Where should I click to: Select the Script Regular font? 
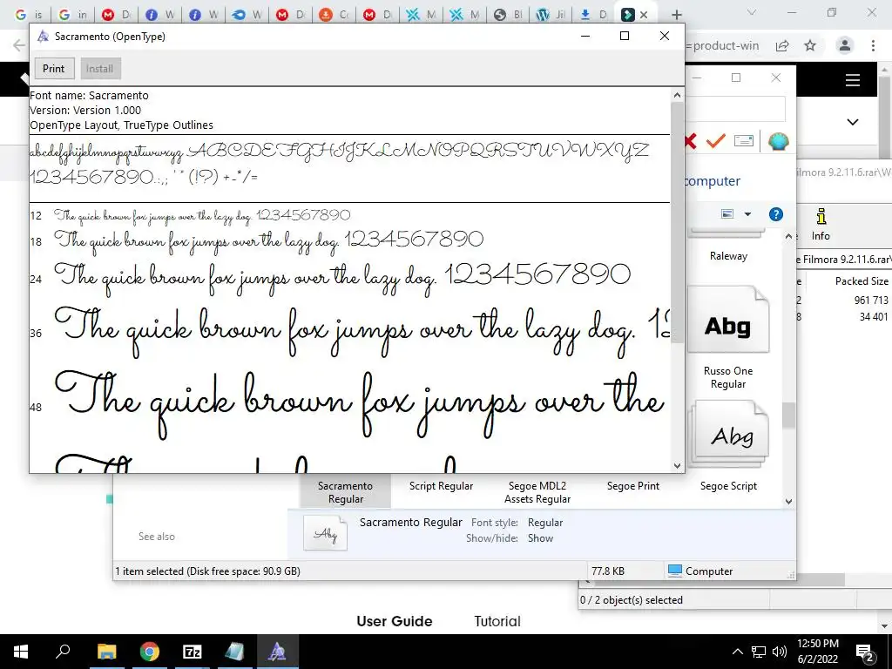[441, 486]
